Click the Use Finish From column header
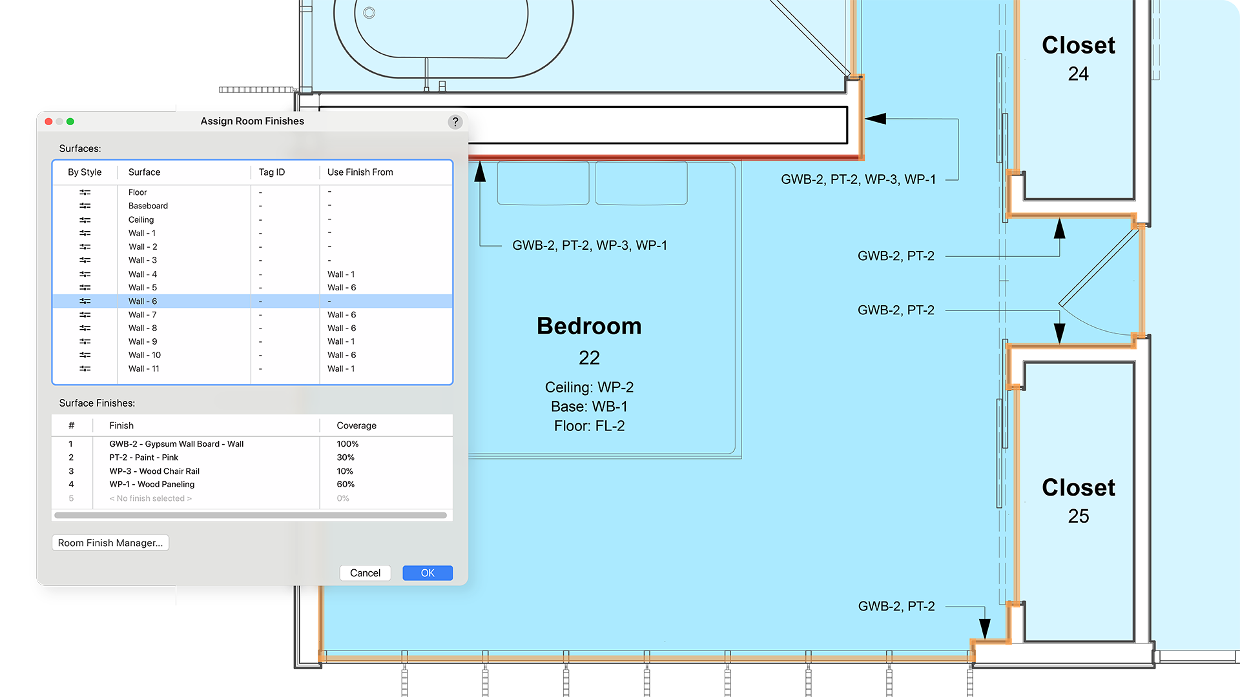This screenshot has height=697, width=1240. point(360,172)
